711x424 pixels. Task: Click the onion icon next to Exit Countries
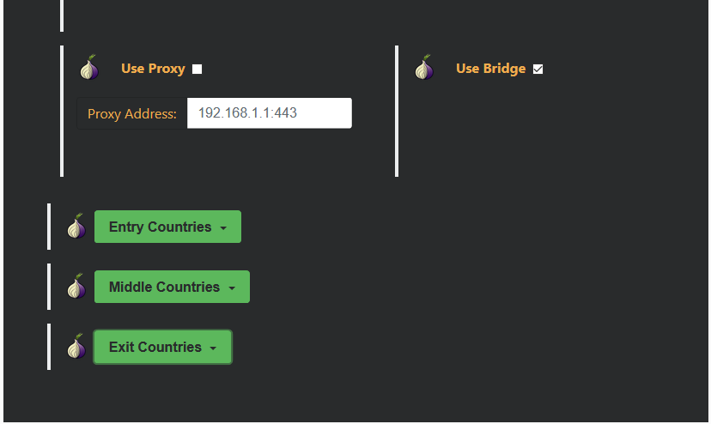click(76, 347)
